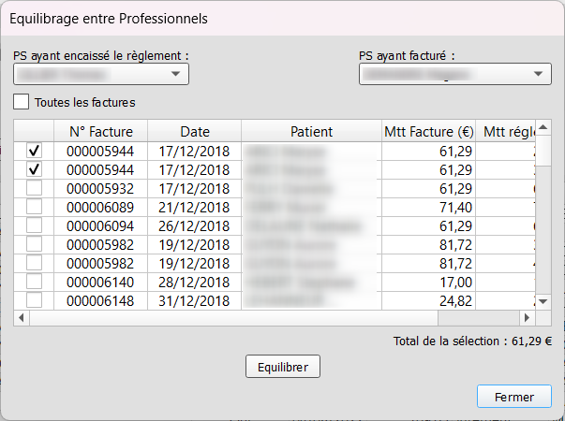Click the Equilibrer button
Screen dimensions: 565x421
click(x=282, y=367)
